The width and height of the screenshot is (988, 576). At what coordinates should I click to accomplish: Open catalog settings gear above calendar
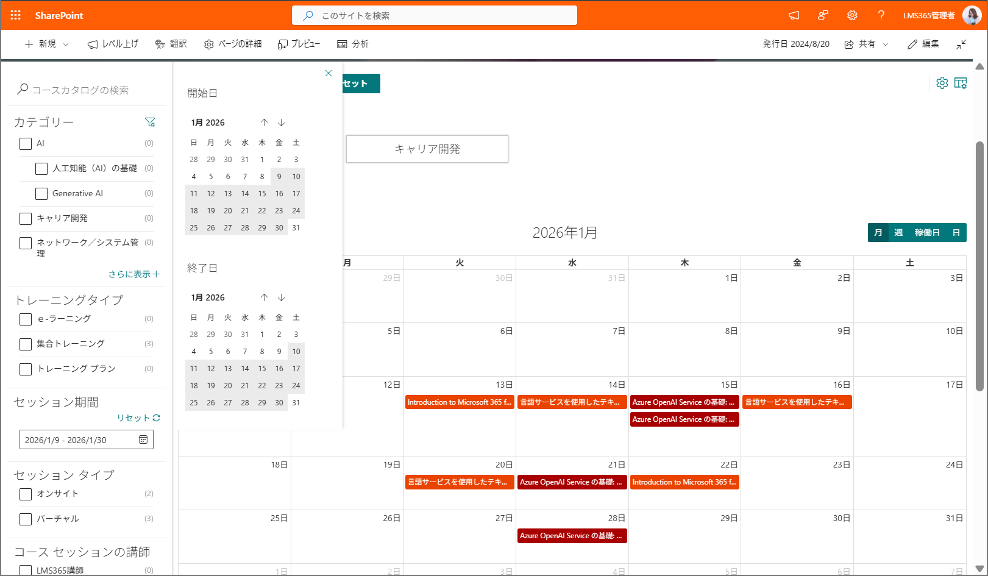click(x=942, y=83)
